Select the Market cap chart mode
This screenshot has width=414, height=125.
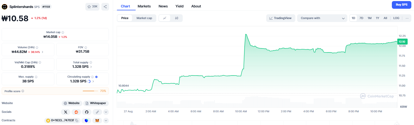click(x=144, y=18)
